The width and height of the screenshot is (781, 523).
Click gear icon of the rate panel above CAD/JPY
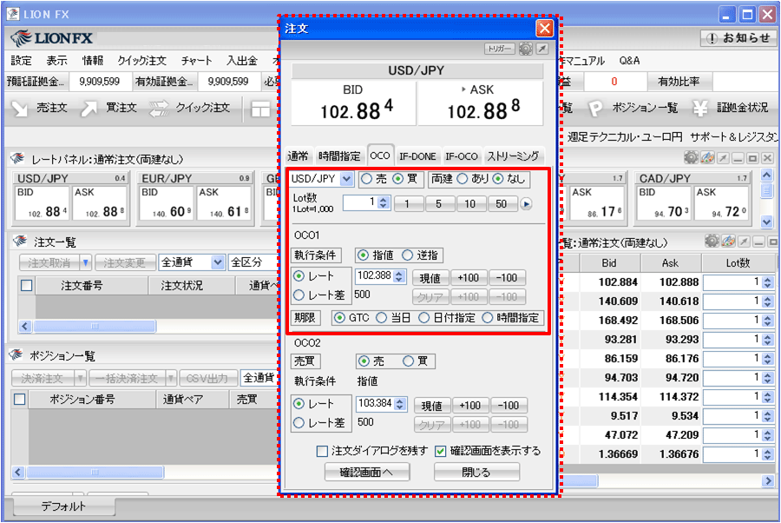click(691, 157)
